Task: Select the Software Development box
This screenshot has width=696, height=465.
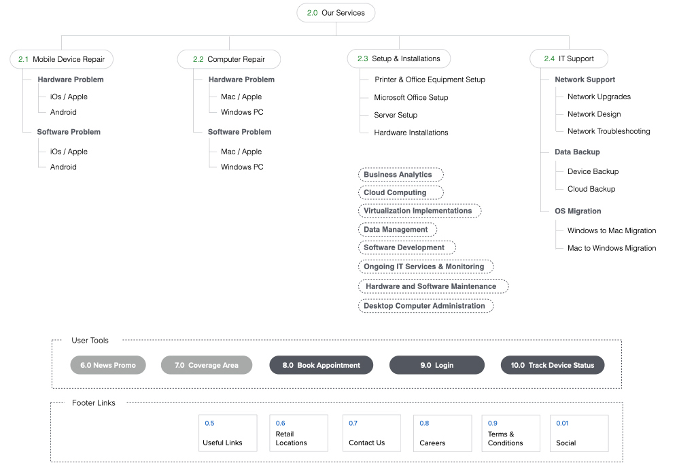Action: (406, 247)
